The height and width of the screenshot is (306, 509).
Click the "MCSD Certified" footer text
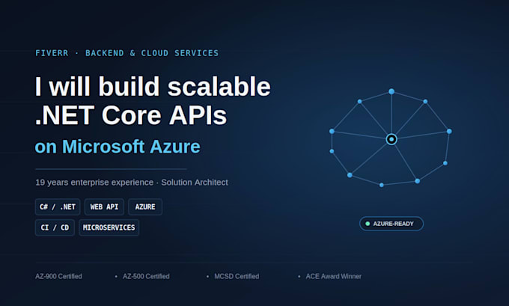237,276
